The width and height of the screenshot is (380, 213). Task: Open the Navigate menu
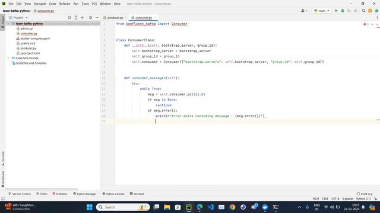(40, 4)
